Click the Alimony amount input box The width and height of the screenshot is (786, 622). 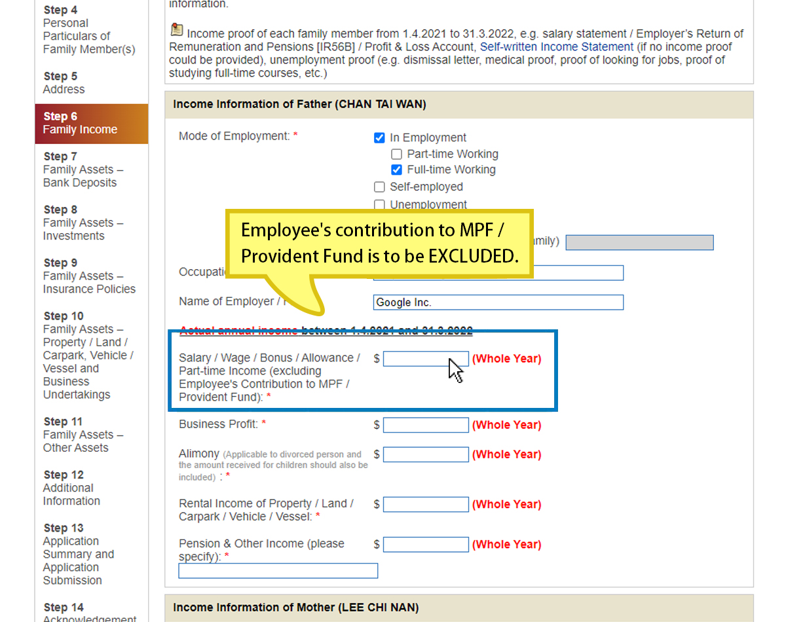[426, 454]
